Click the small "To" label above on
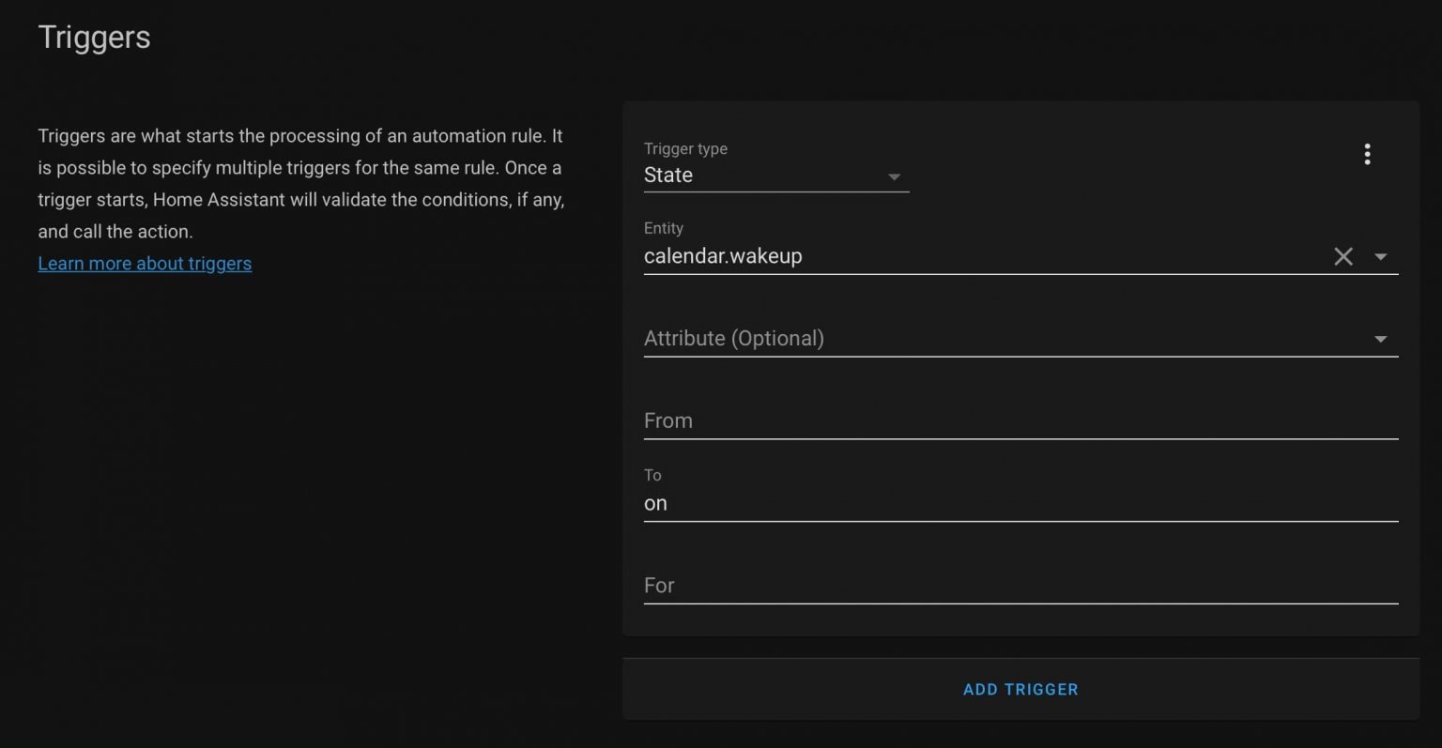The width and height of the screenshot is (1442, 748). [x=652, y=476]
